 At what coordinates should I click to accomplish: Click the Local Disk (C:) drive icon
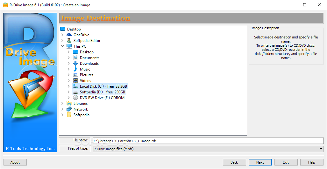click(x=75, y=86)
